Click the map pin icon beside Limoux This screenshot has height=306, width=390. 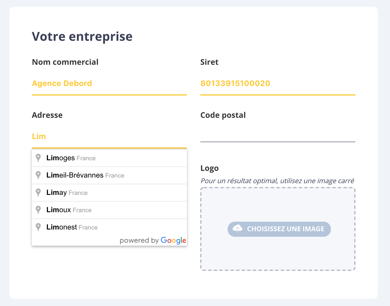tap(38, 210)
